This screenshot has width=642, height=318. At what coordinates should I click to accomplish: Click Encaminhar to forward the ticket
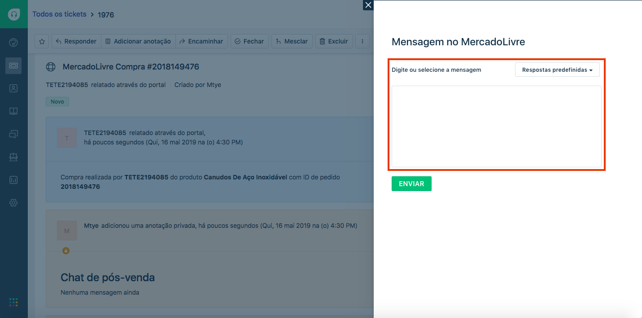coord(201,41)
